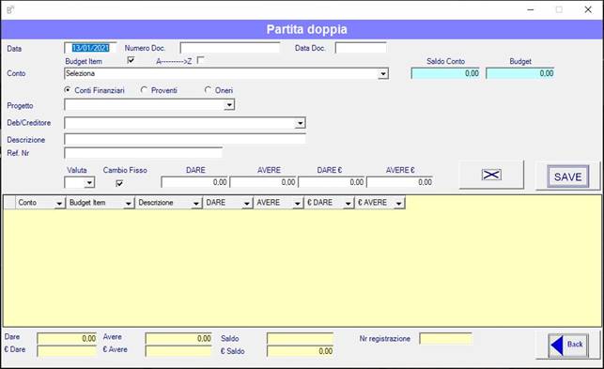The height and width of the screenshot is (369, 604).
Task: Click the € Avere total field
Action: coord(178,351)
